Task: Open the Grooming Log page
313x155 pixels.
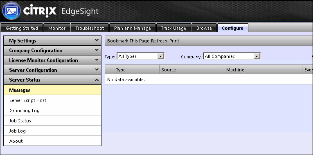Action: tap(52, 111)
